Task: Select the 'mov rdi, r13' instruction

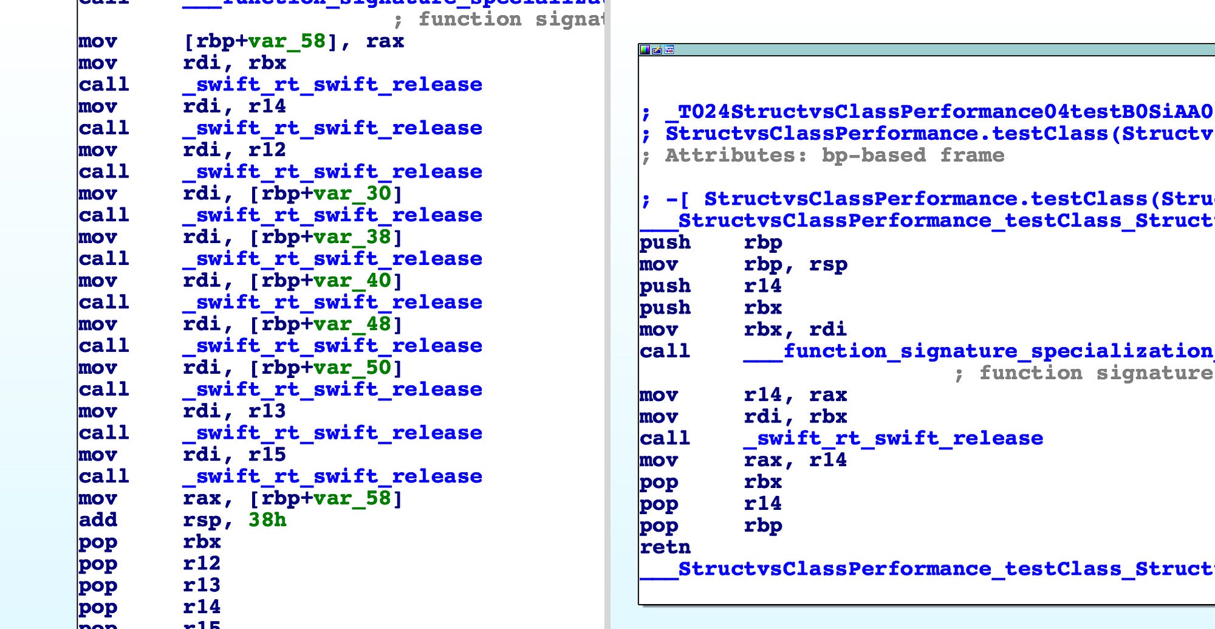Action: click(x=182, y=411)
